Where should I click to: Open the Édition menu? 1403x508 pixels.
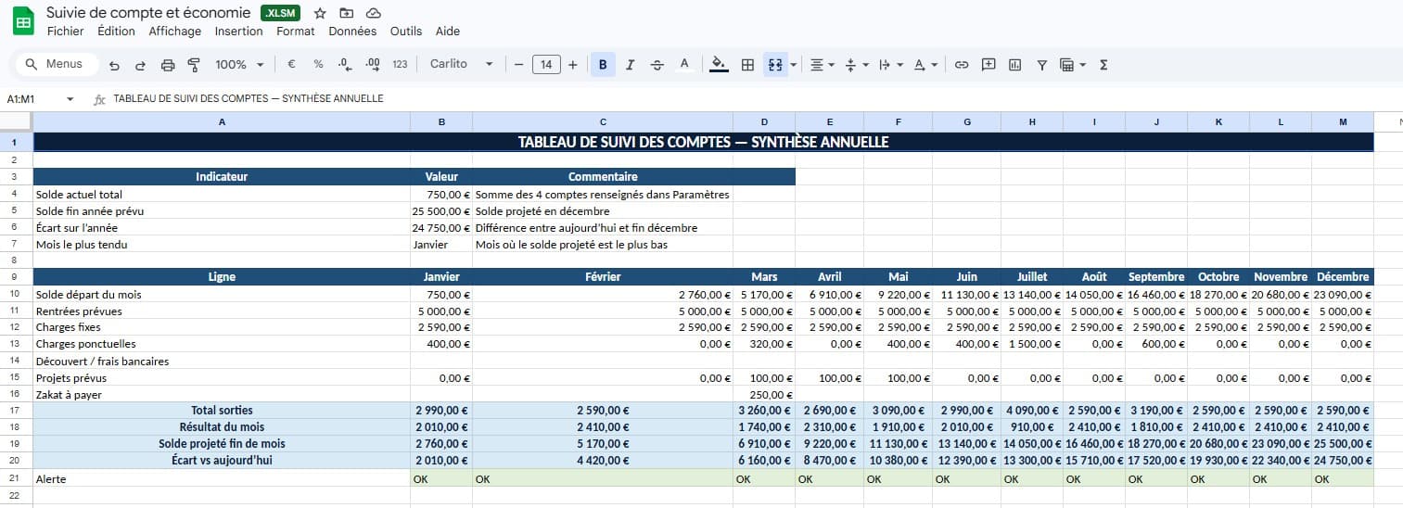pyautogui.click(x=116, y=32)
